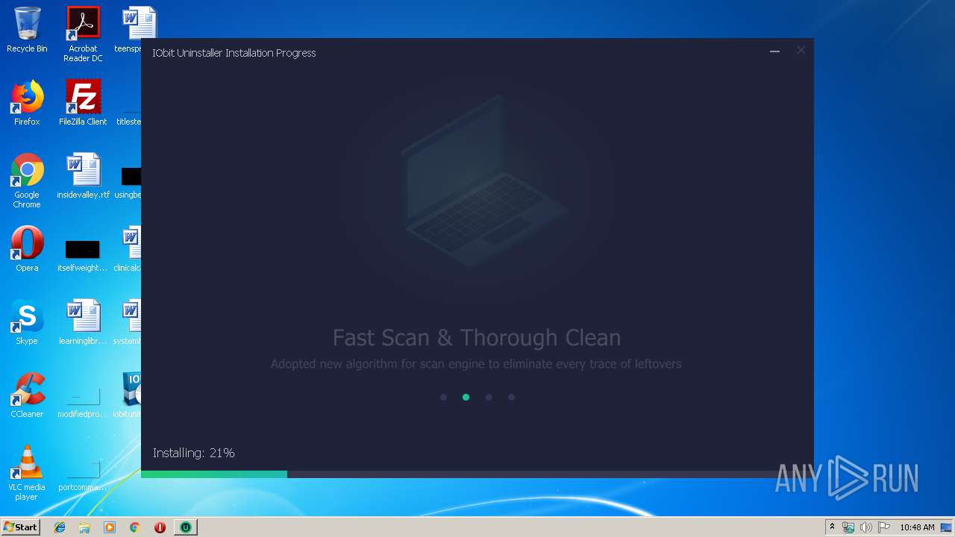Open Firefox desktop shortcut

(27, 103)
